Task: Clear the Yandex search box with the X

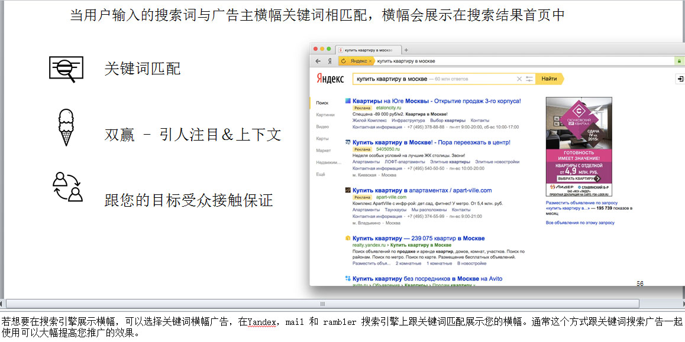Action: pyautogui.click(x=519, y=79)
